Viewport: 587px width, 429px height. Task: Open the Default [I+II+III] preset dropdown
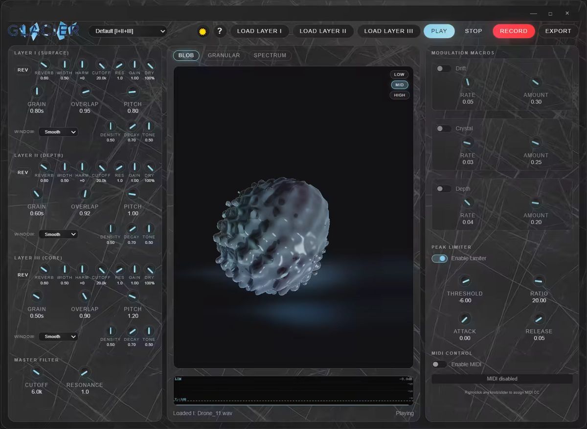(128, 30)
